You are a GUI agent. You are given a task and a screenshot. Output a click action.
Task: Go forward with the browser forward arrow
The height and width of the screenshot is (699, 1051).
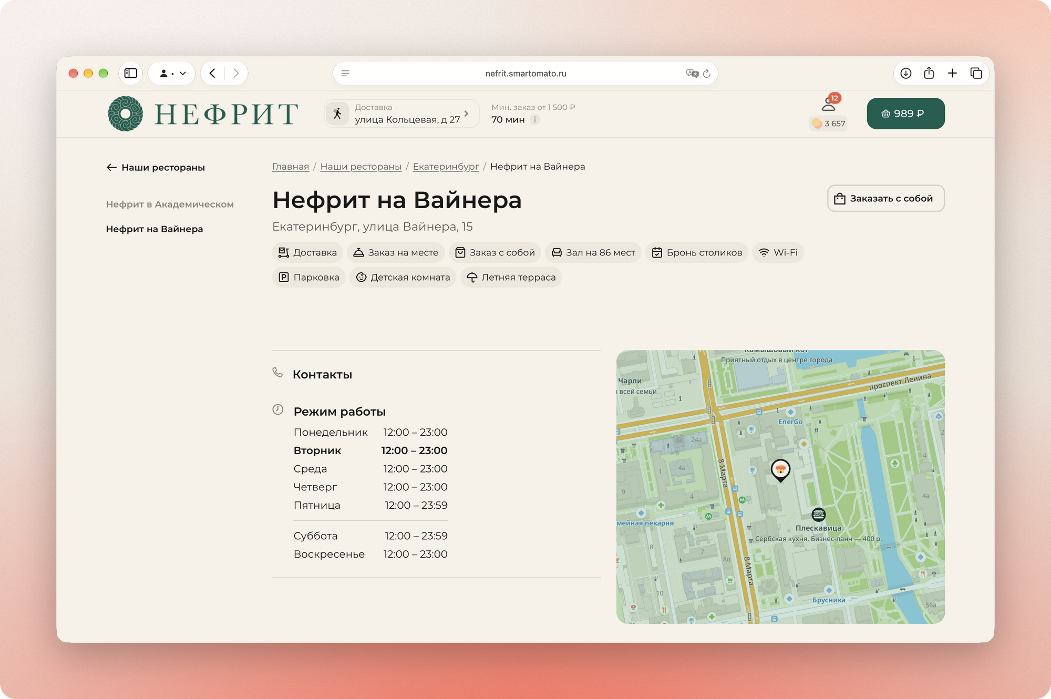click(236, 73)
